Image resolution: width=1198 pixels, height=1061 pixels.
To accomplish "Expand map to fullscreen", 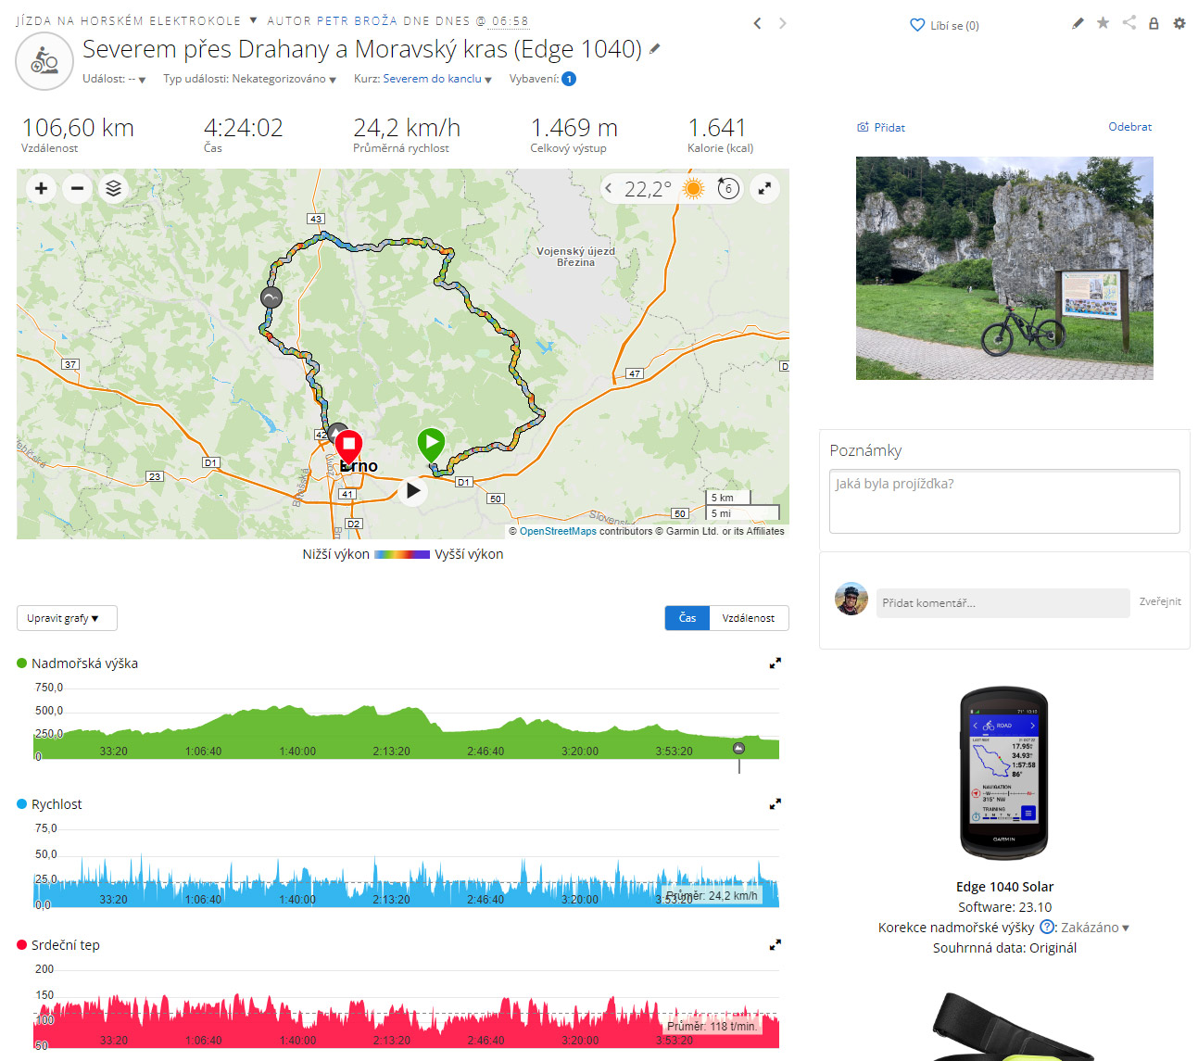I will click(764, 189).
